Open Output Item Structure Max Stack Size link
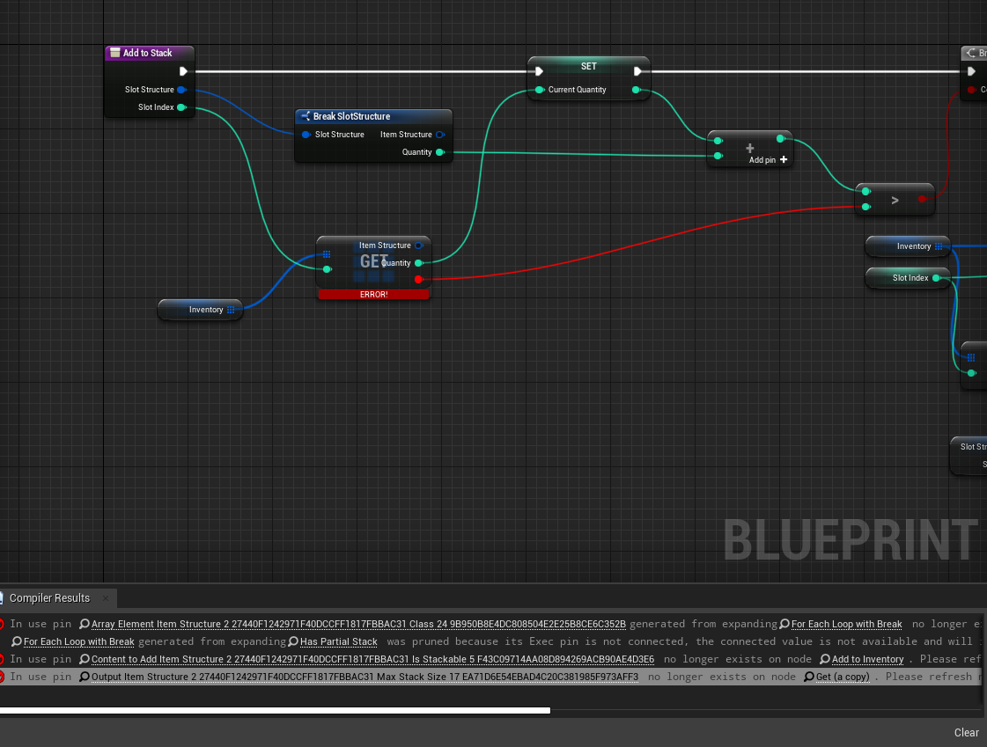Viewport: 987px width, 747px height. [365, 677]
